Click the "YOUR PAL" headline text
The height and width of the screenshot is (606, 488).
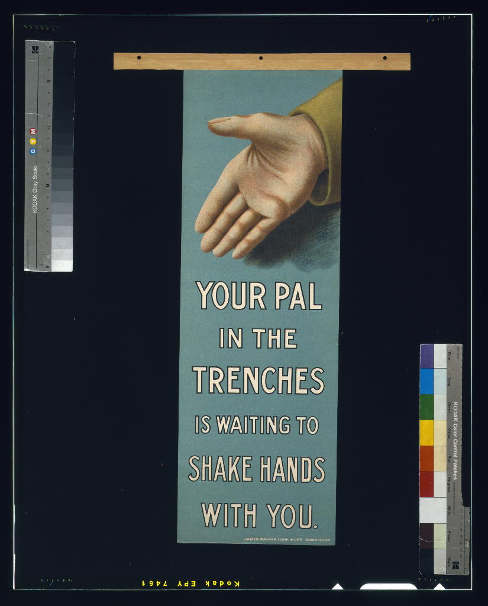click(259, 295)
